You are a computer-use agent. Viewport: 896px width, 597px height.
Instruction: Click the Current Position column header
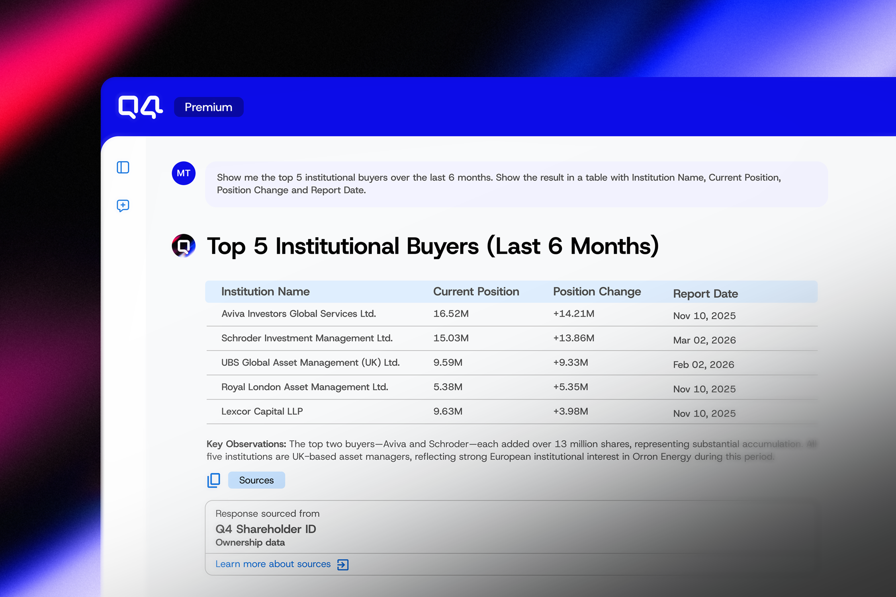[476, 291]
